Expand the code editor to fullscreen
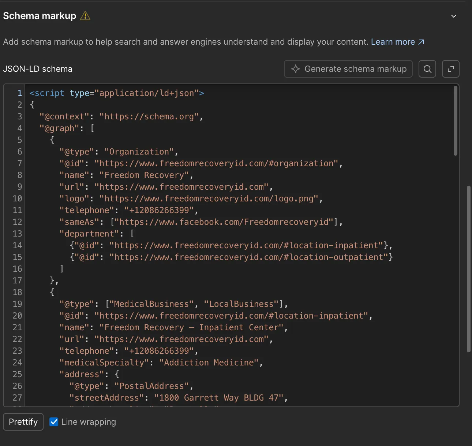This screenshot has width=472, height=446. (x=451, y=69)
